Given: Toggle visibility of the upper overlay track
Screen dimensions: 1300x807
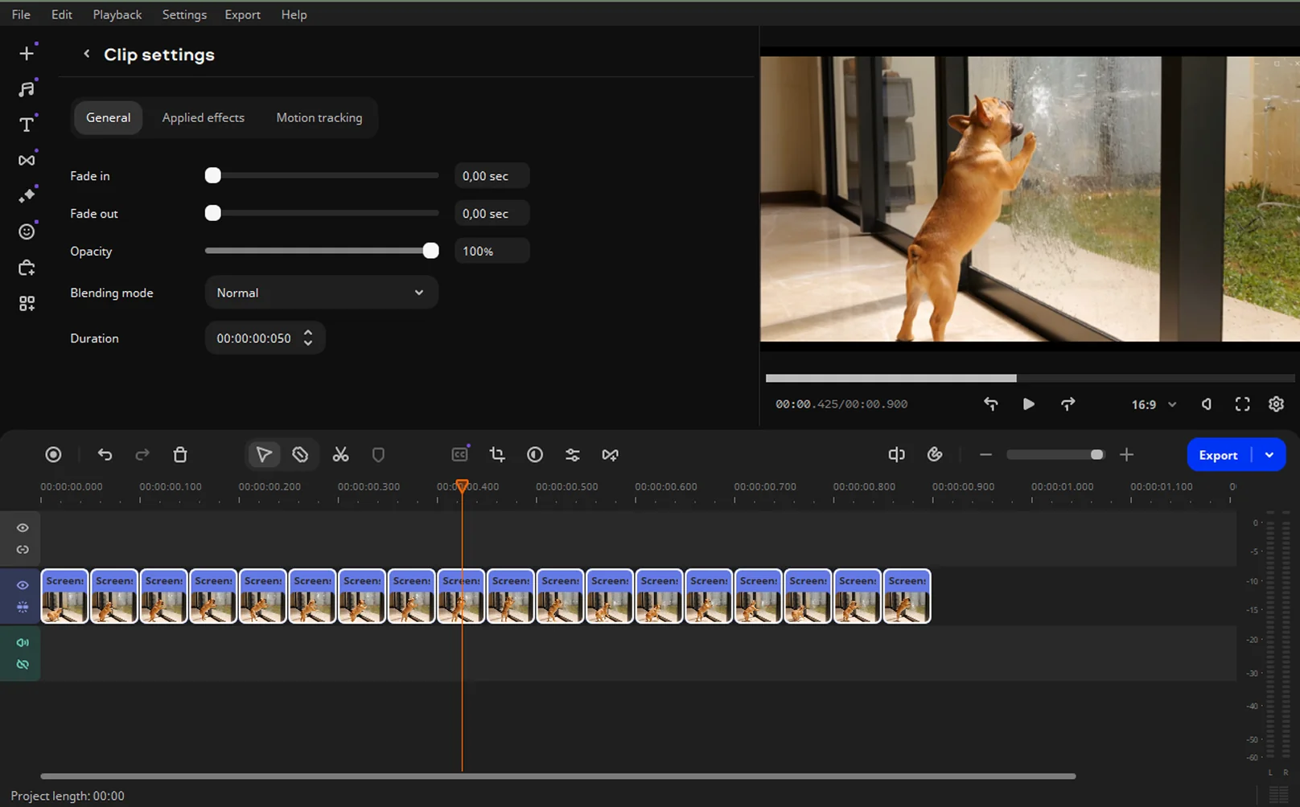Looking at the screenshot, I should 23,528.
